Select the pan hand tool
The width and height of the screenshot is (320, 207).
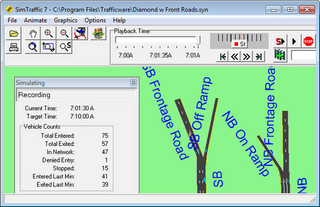pyautogui.click(x=33, y=33)
